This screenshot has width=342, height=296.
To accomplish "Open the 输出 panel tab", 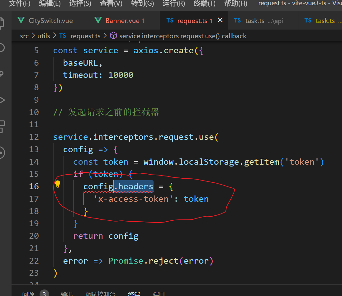I will pos(67,294).
